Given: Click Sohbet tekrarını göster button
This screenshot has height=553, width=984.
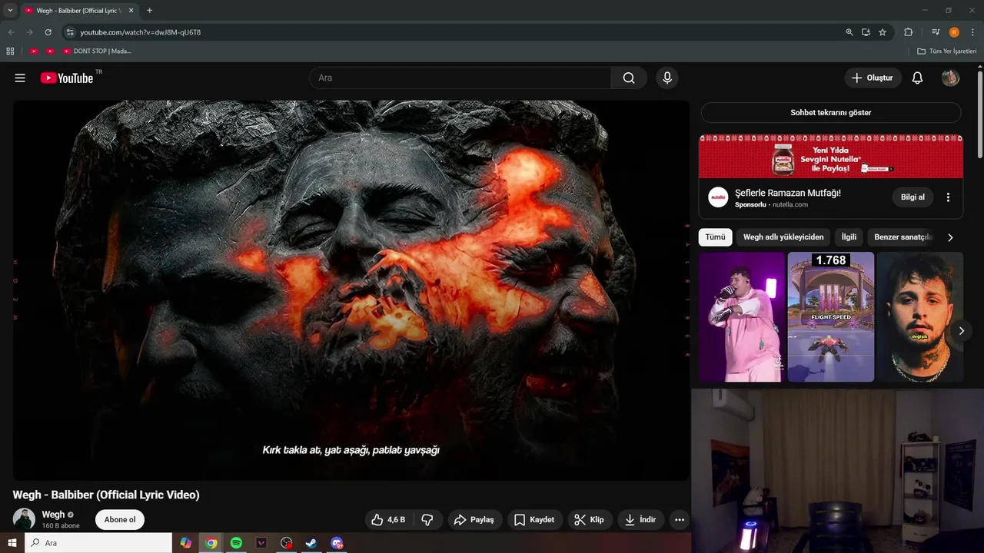Looking at the screenshot, I should click(x=831, y=113).
